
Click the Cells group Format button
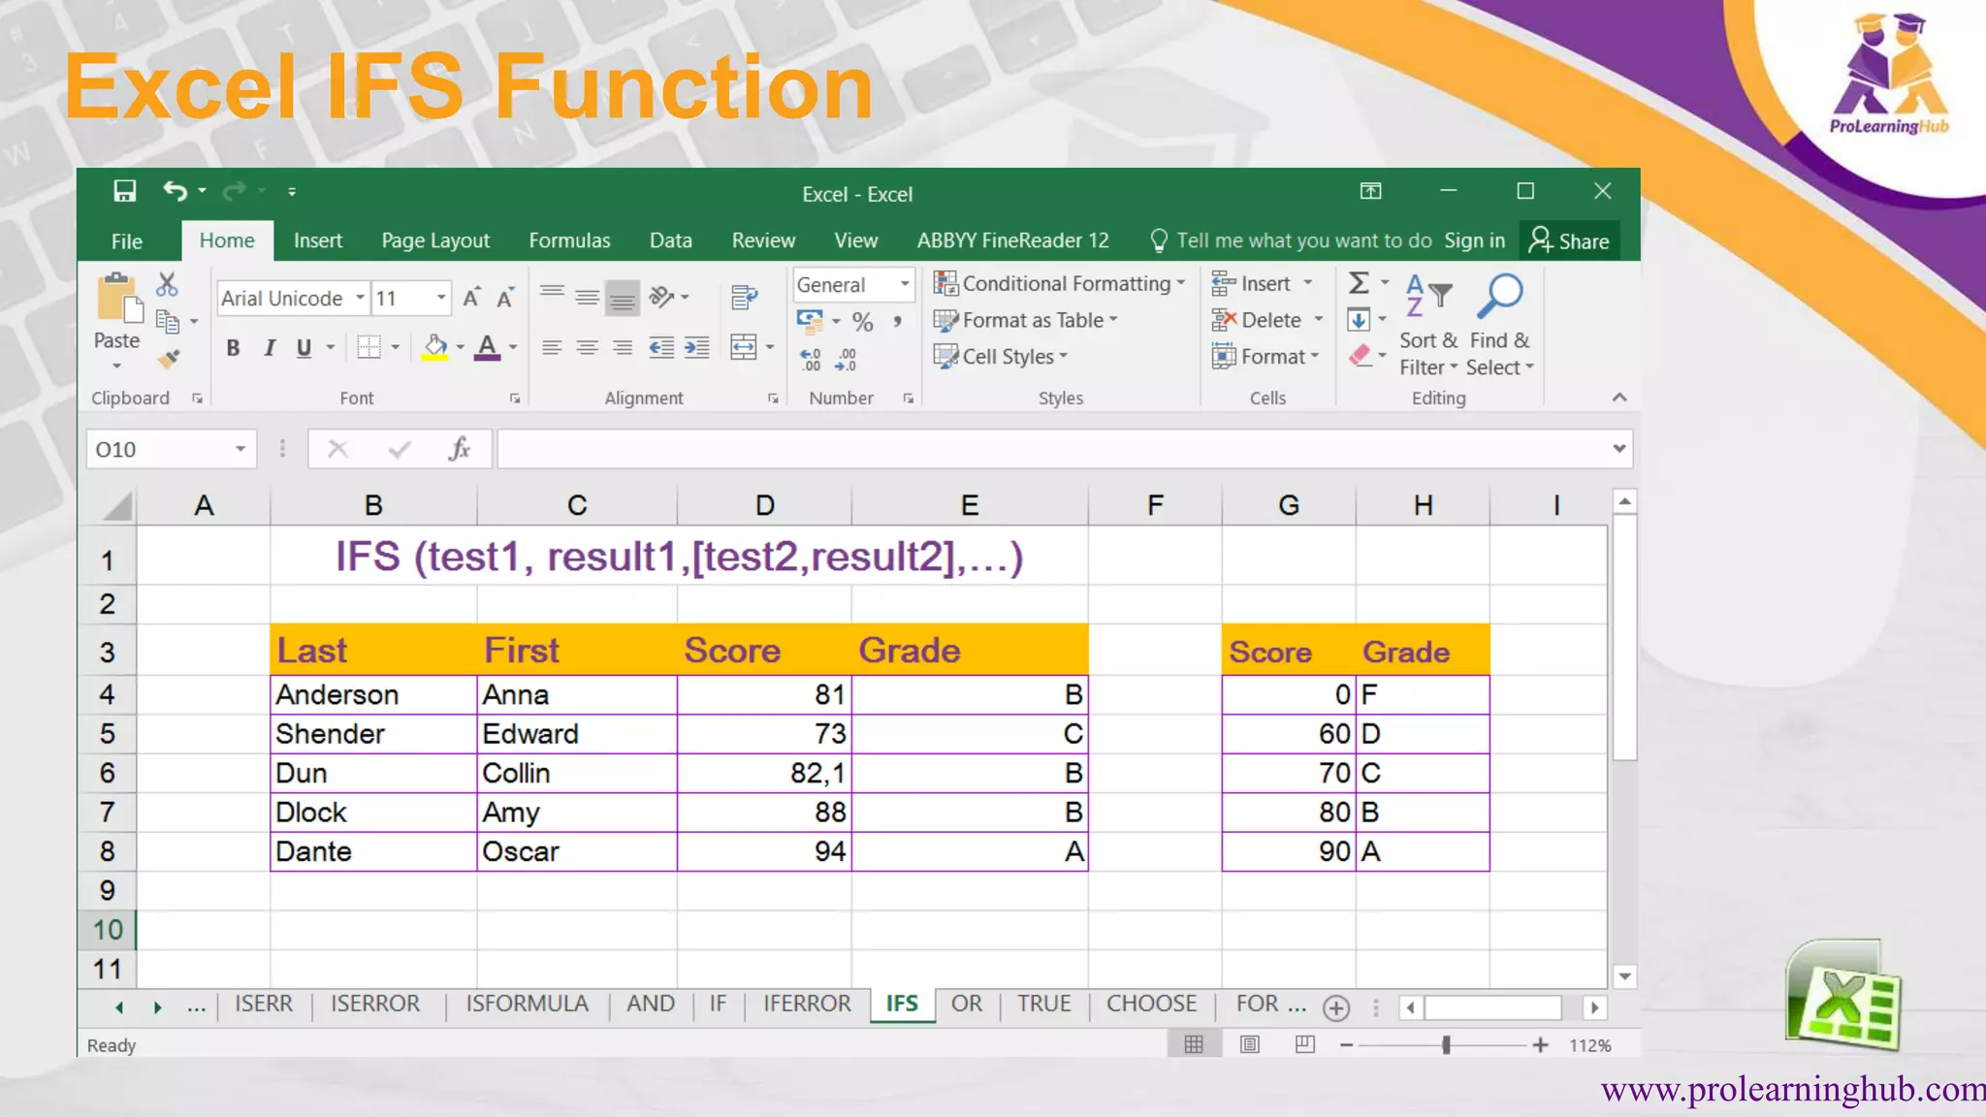(x=1265, y=356)
